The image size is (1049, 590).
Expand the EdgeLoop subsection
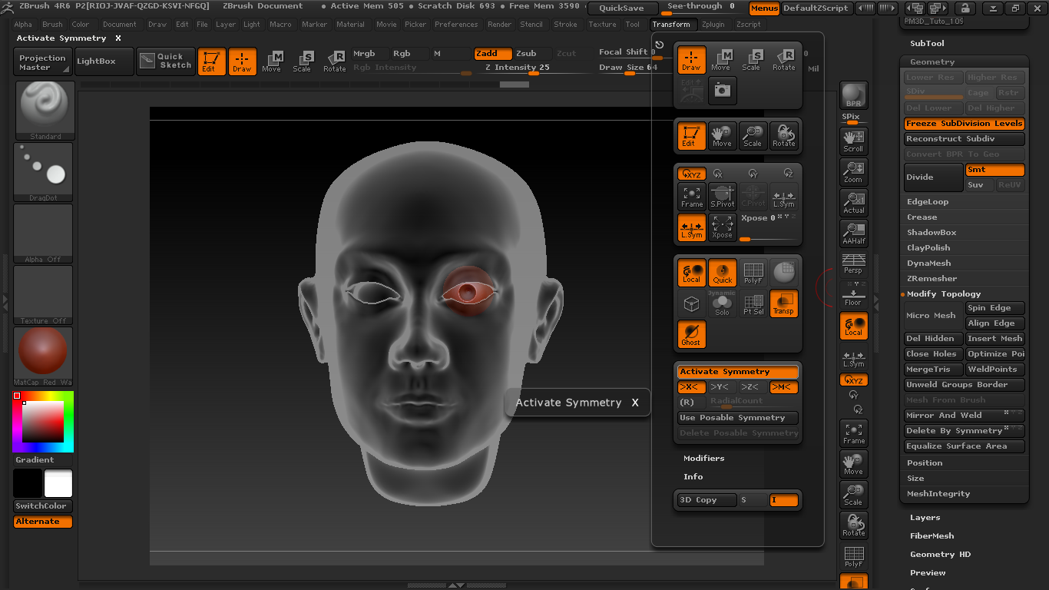pos(928,202)
